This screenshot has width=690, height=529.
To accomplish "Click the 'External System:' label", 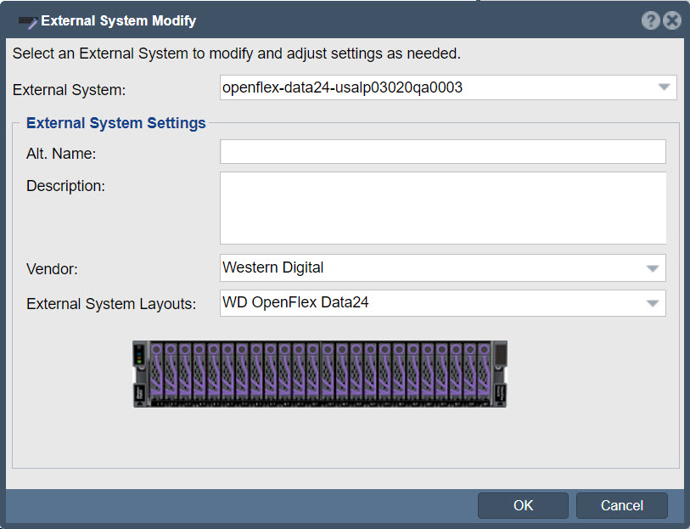I will [69, 90].
